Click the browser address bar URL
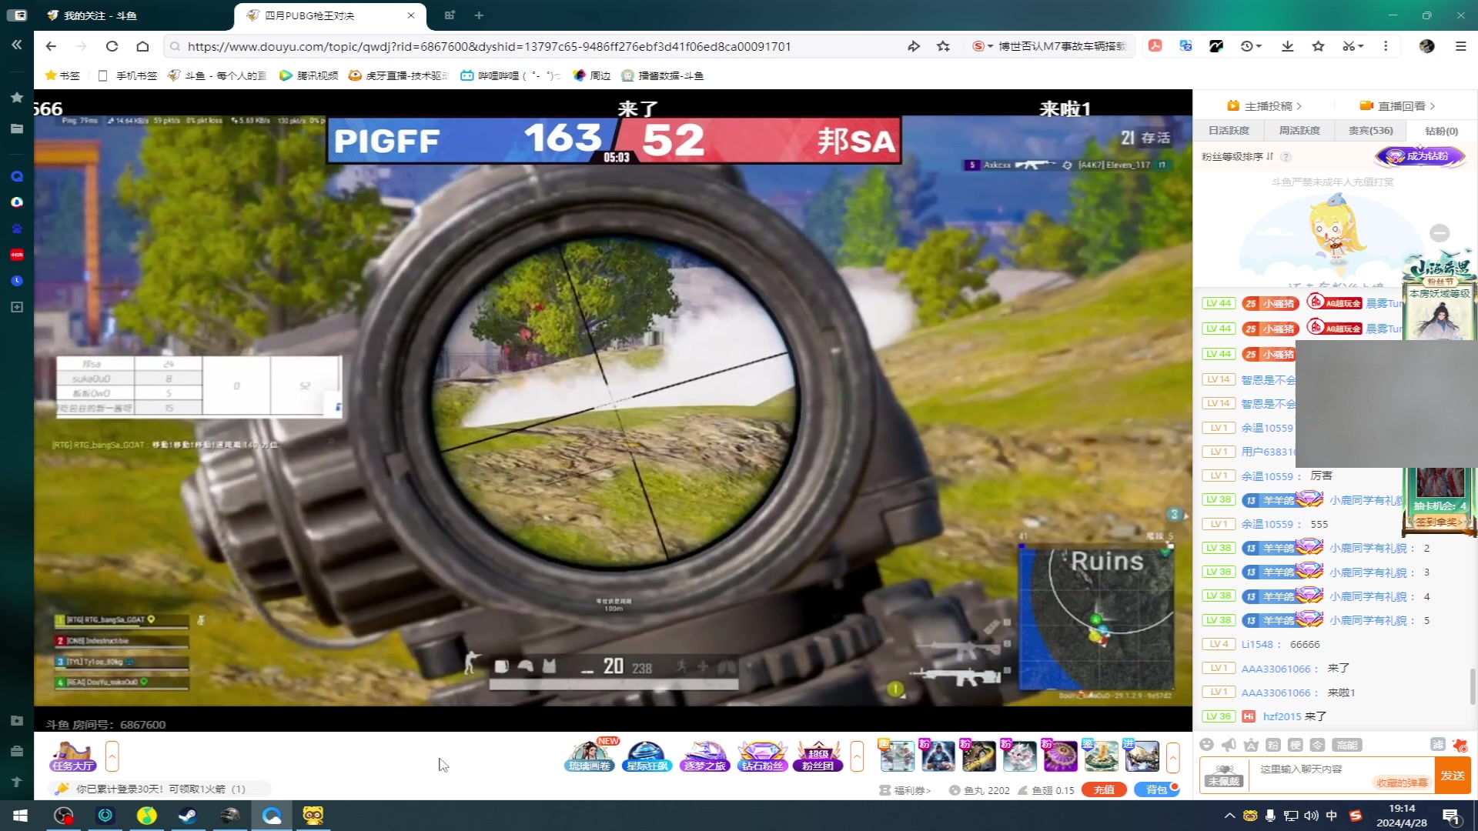 click(x=489, y=46)
